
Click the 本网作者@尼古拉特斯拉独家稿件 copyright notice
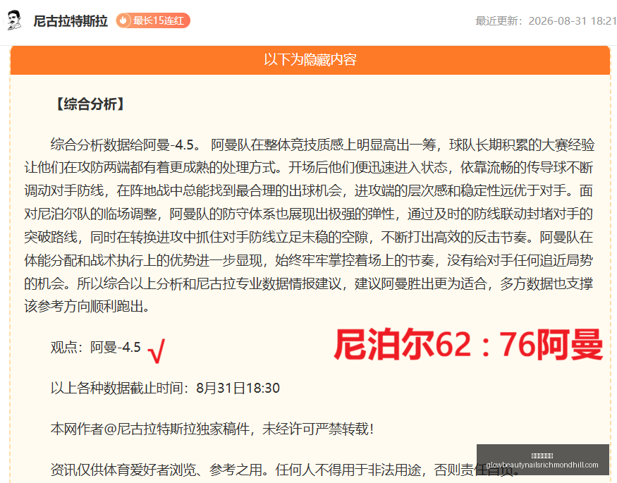212,429
